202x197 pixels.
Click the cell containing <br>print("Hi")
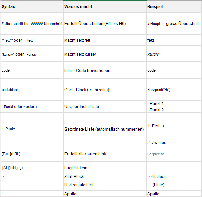pyautogui.click(x=174, y=90)
